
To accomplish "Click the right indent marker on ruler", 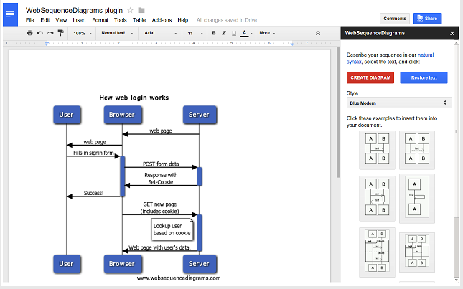I will [x=292, y=44].
